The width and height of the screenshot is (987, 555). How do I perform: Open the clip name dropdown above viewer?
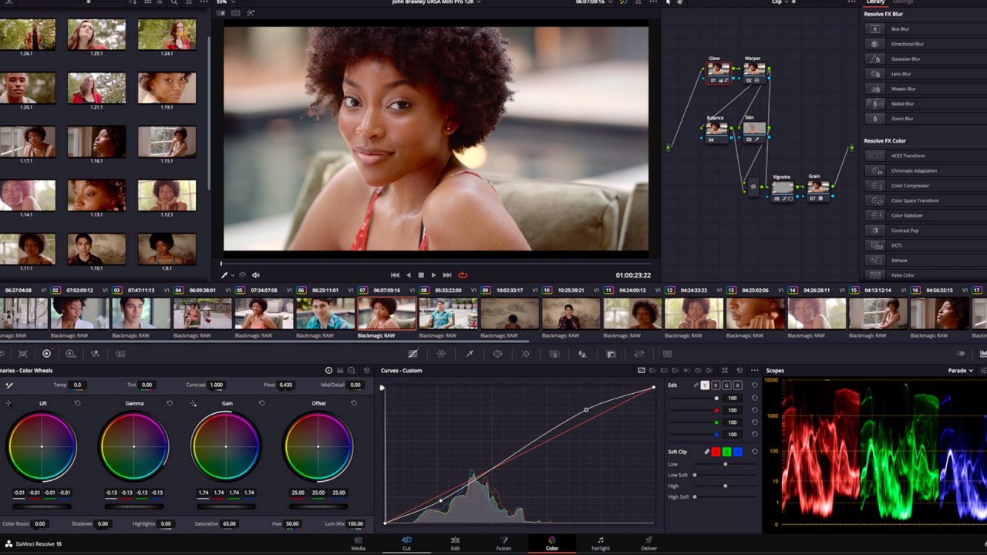(x=436, y=2)
